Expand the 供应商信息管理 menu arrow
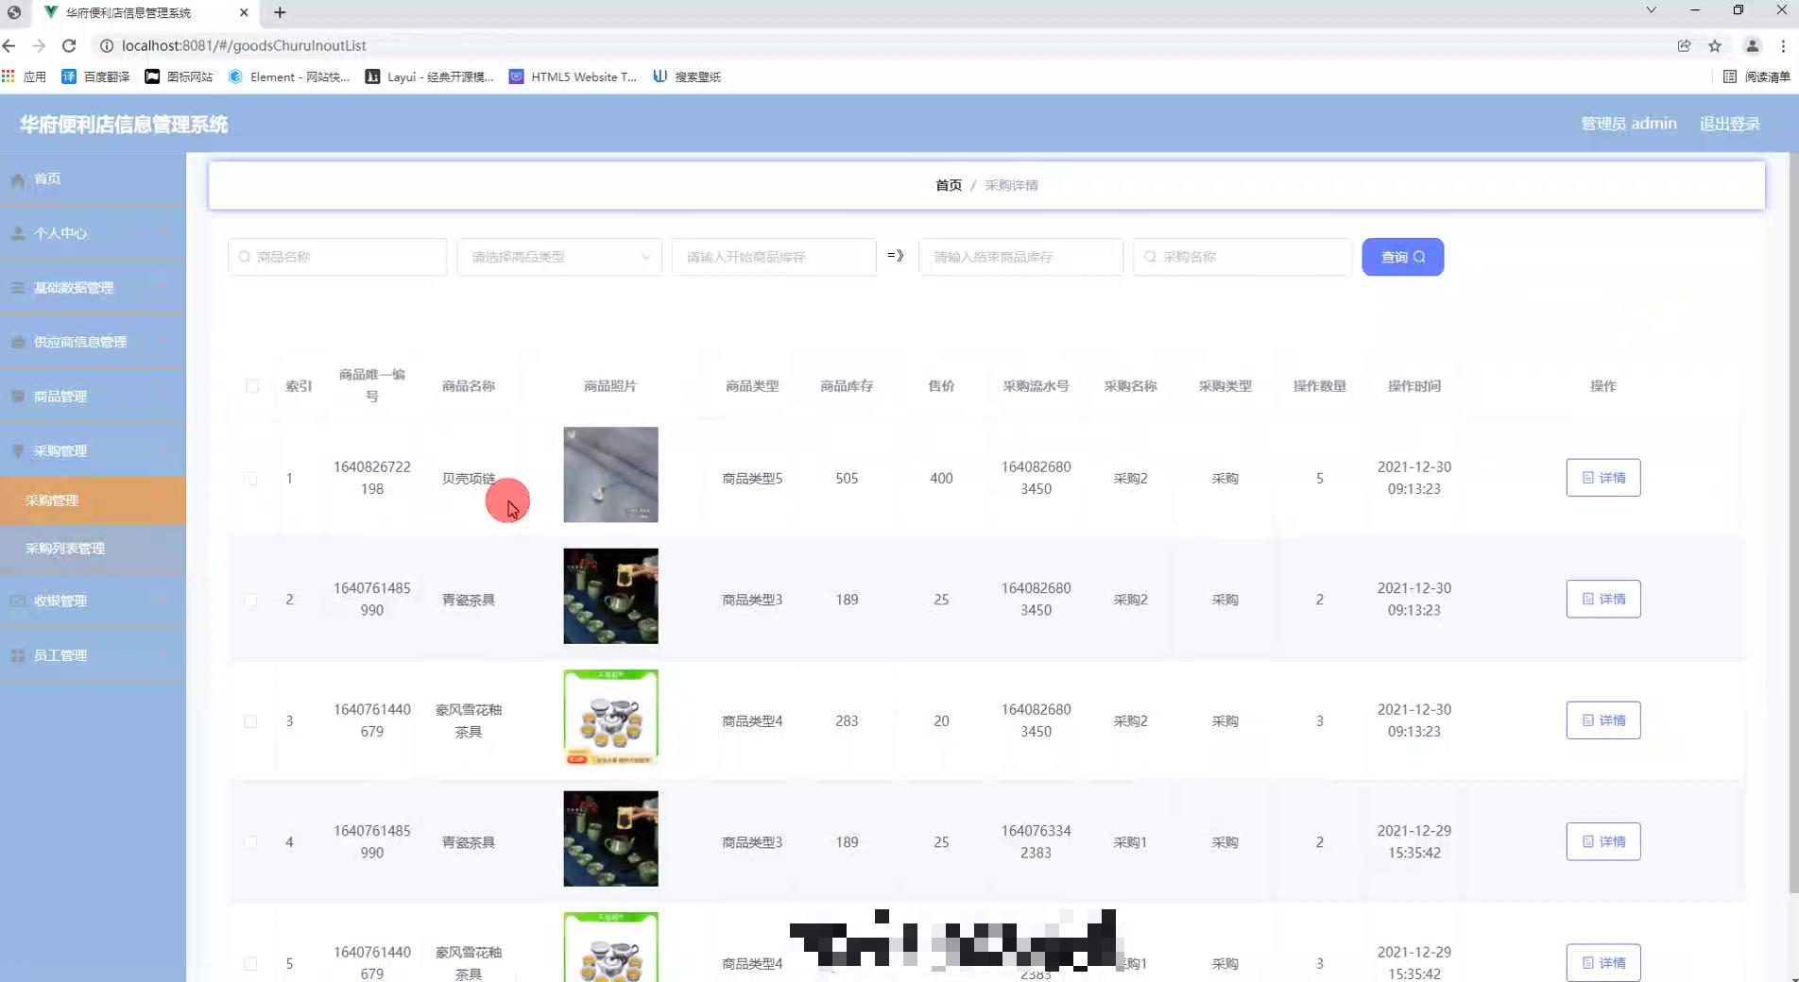Image resolution: width=1799 pixels, height=982 pixels. click(162, 342)
